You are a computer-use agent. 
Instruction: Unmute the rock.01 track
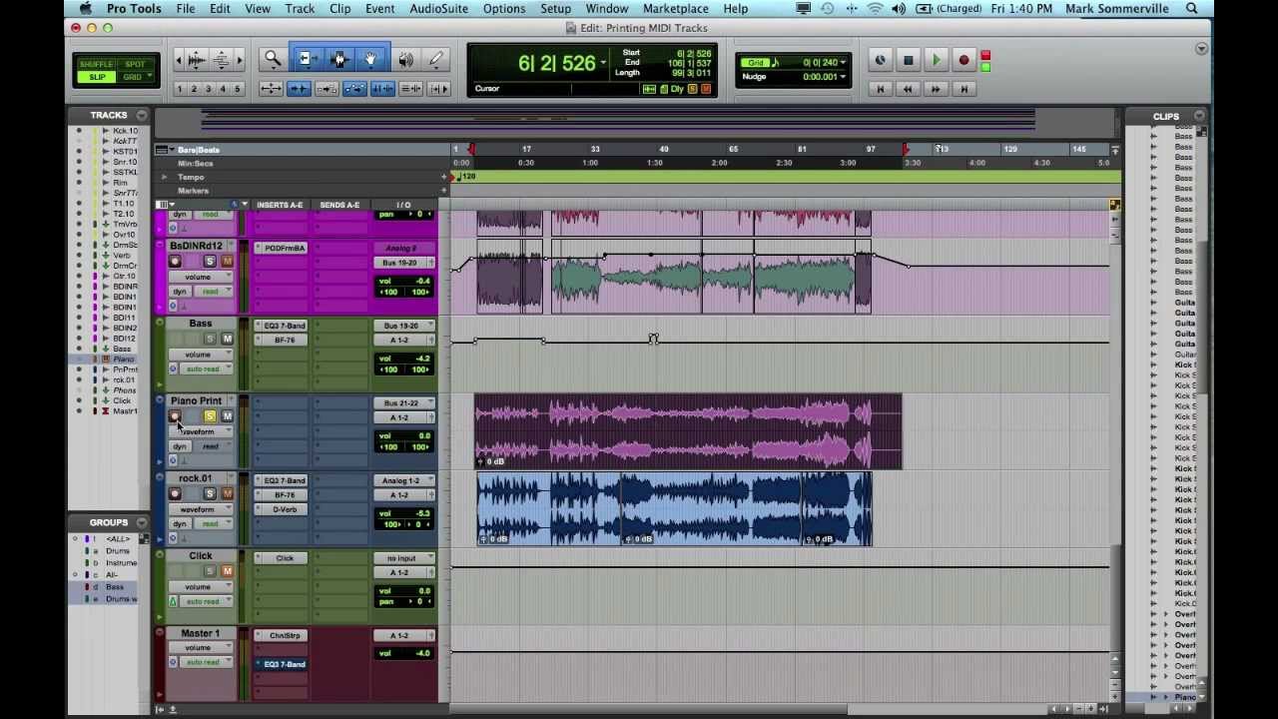[x=227, y=493]
